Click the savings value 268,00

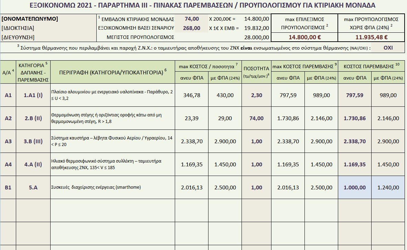tap(192, 28)
